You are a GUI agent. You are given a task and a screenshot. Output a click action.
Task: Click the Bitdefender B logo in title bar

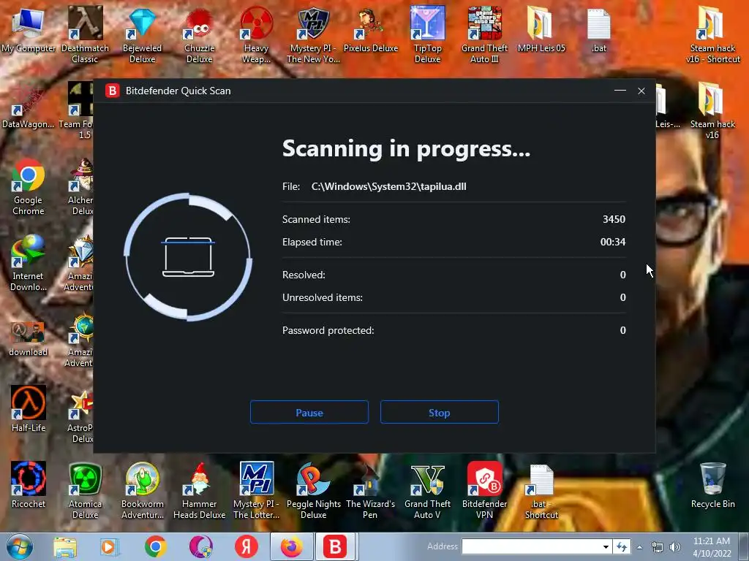pos(112,91)
